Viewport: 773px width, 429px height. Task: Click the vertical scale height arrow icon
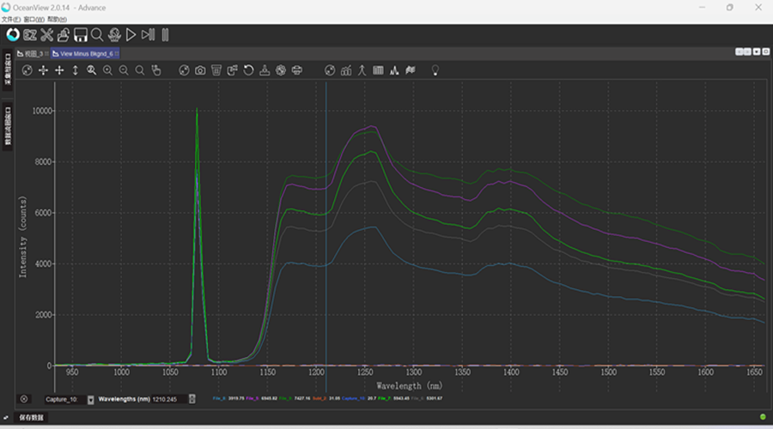click(75, 70)
